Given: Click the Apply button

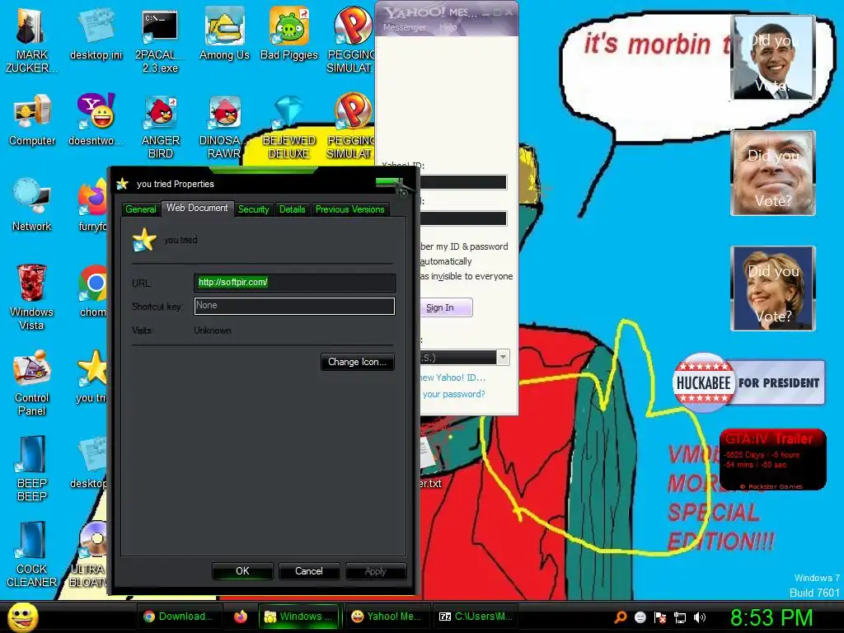Looking at the screenshot, I should (x=376, y=571).
